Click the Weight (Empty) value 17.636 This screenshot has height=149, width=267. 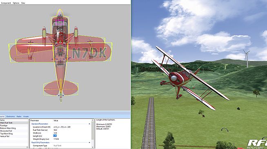pyautogui.click(x=56, y=139)
